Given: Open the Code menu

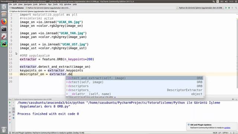Looking at the screenshot, I should [x=35, y=4].
